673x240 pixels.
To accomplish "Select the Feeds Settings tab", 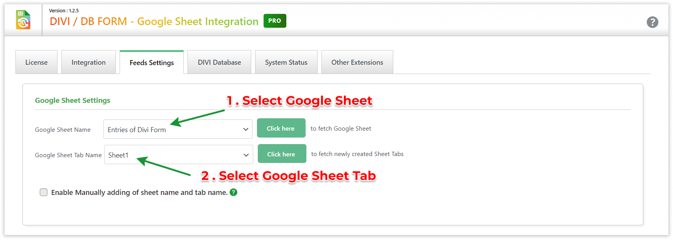I will (152, 63).
